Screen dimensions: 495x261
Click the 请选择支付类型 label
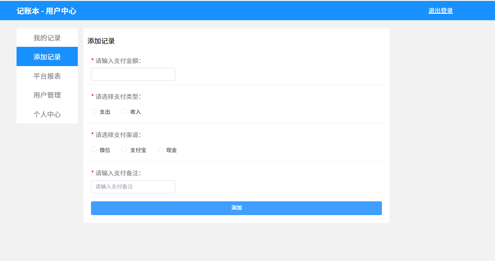tap(118, 97)
